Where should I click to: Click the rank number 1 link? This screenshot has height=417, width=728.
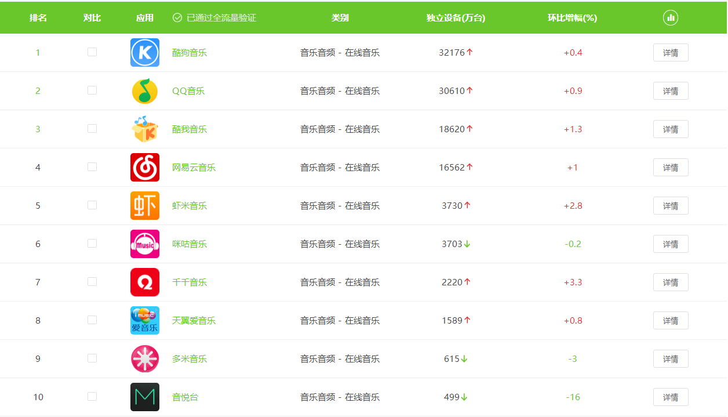coord(38,52)
